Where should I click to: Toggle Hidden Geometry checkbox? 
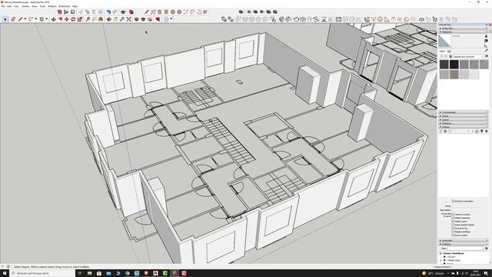click(x=453, y=218)
